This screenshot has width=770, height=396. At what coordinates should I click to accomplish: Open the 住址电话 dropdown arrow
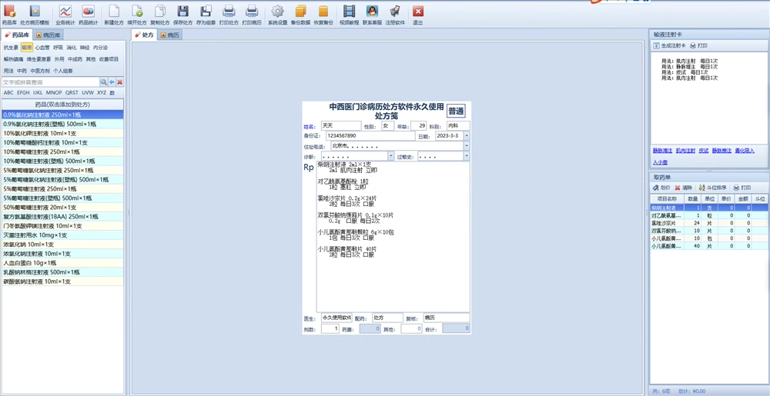(x=466, y=145)
